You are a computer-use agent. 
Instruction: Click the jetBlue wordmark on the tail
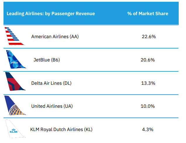point(14,62)
